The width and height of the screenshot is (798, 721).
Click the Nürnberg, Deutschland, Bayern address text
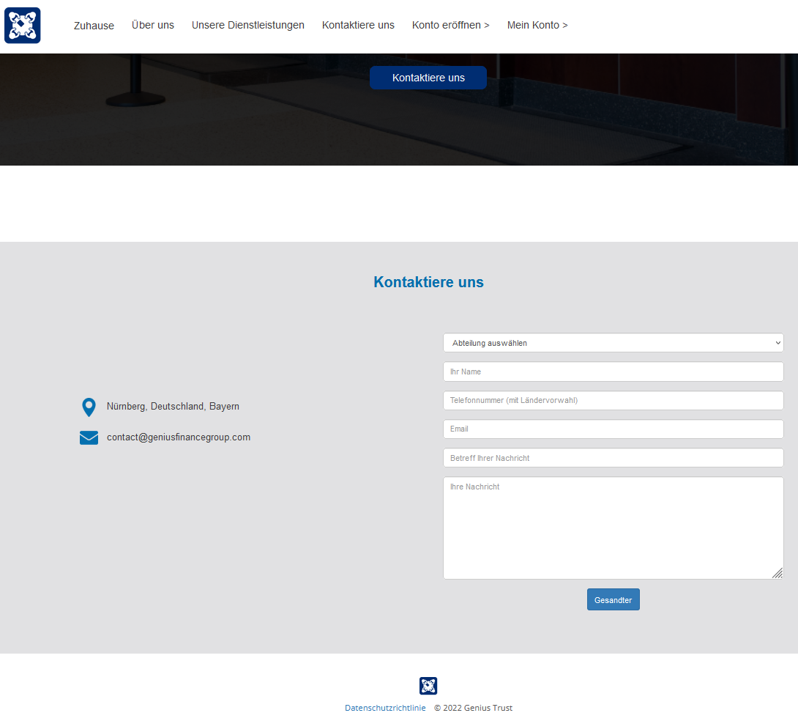coord(173,407)
